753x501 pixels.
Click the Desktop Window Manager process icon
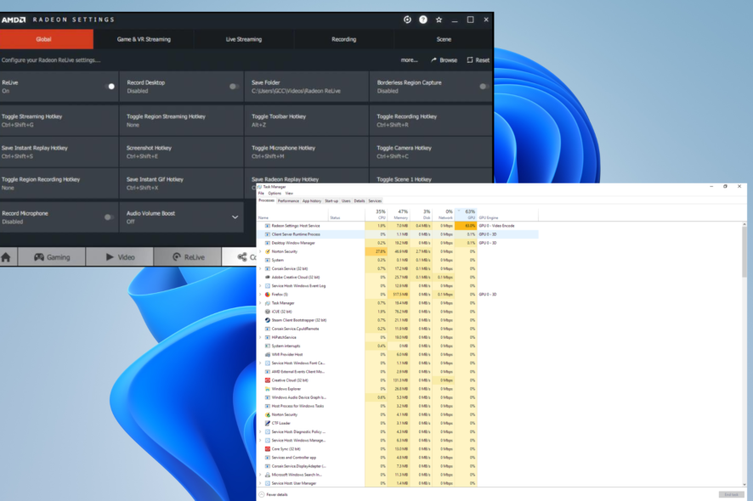(268, 243)
